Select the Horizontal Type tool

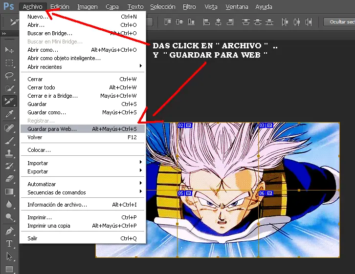click(9, 244)
